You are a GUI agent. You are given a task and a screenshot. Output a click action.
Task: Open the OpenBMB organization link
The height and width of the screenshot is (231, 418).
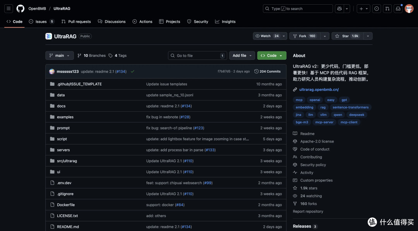37,8
